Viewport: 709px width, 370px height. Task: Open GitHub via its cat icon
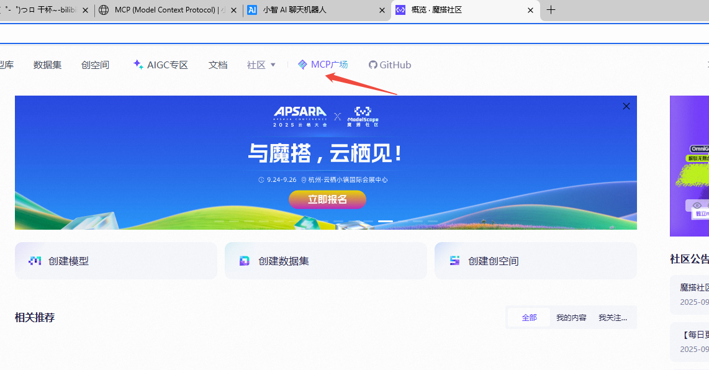373,64
